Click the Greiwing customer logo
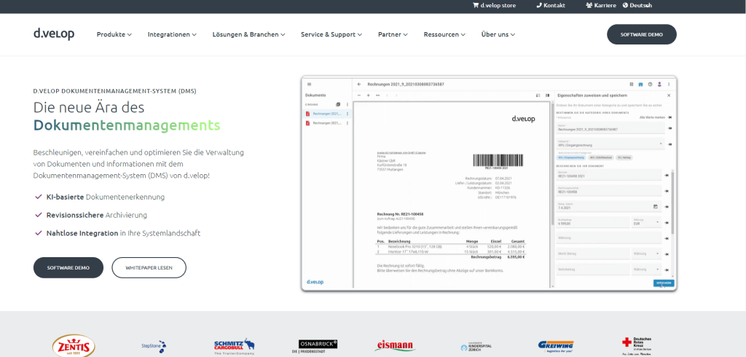Viewport: 746px width, 357px height. 556,345
